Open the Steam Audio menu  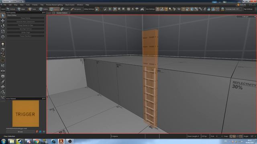pos(70,5)
